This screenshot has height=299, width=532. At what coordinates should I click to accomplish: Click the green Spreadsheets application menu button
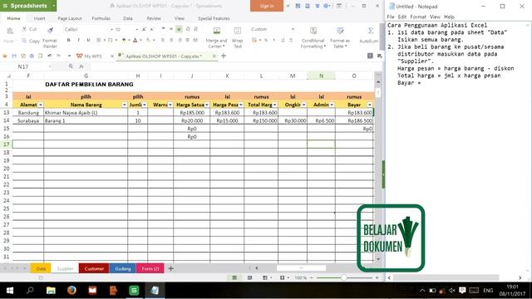tap(28, 6)
